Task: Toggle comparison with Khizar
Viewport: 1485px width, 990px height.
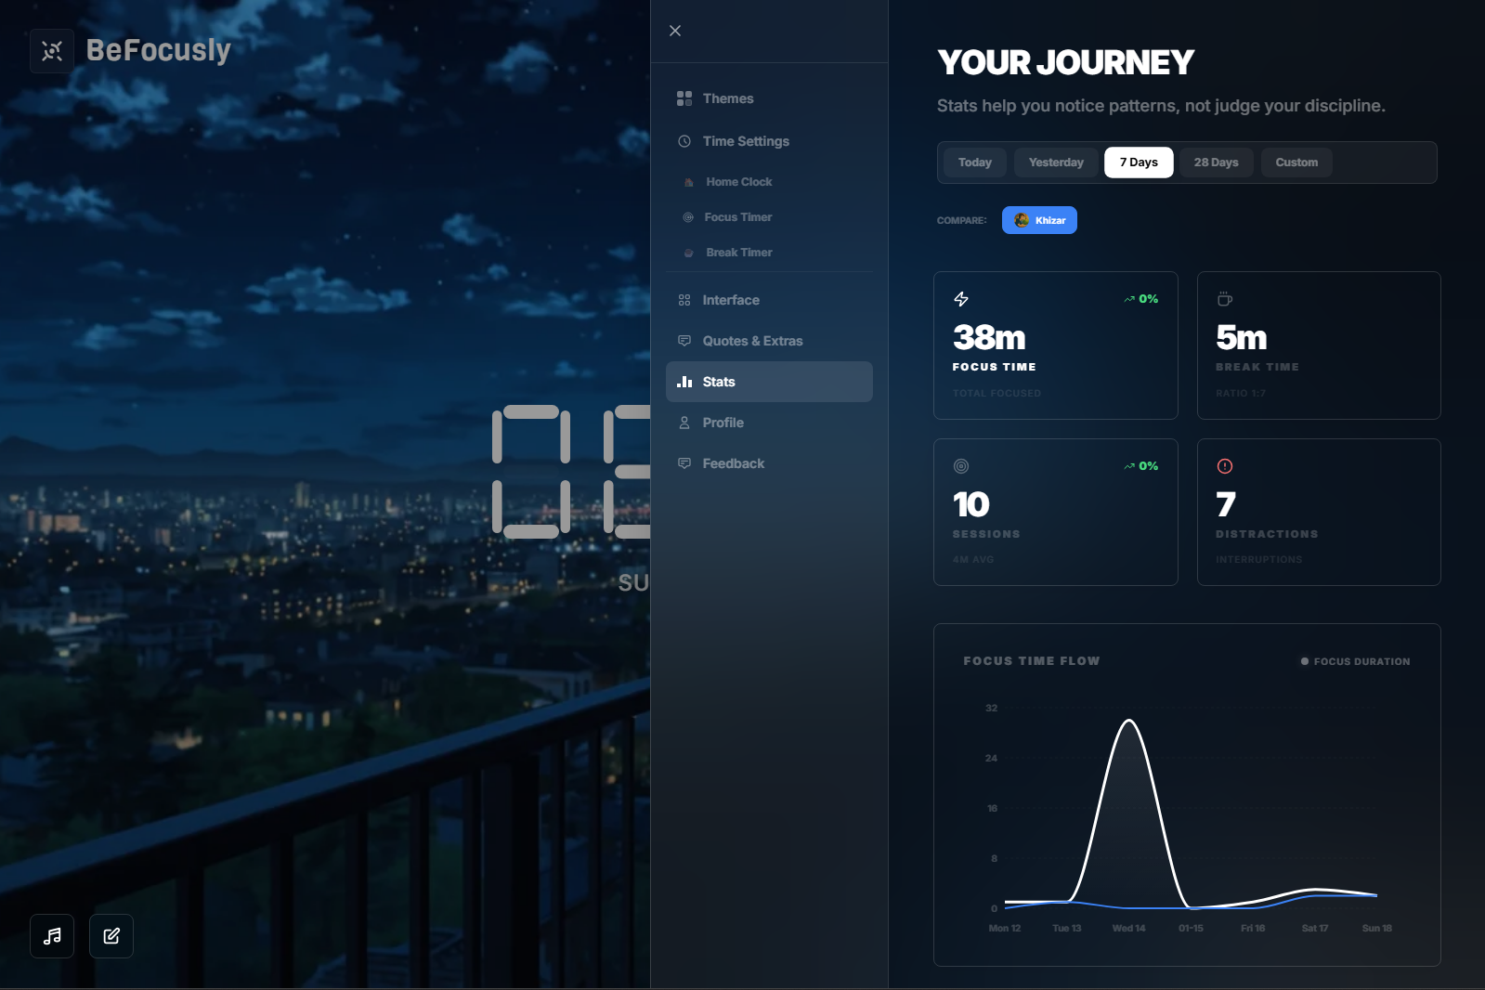Action: 1039,220
